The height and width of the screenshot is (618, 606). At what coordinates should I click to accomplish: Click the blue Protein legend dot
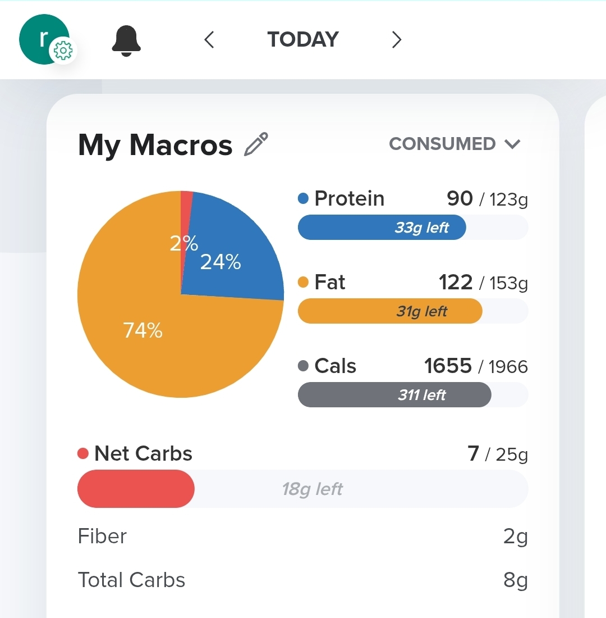click(304, 199)
